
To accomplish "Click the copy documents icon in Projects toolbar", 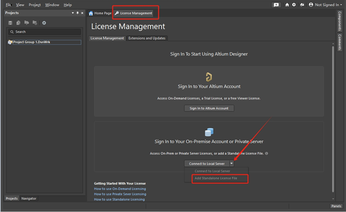I will point(18,23).
